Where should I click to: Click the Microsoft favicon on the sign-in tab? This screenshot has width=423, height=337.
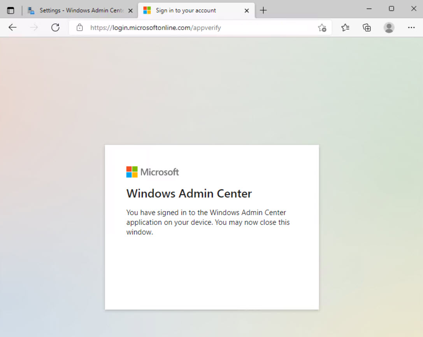point(147,10)
